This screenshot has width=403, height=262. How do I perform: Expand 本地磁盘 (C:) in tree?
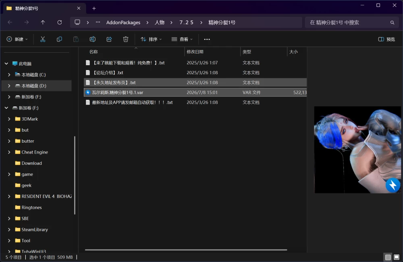tap(9, 75)
